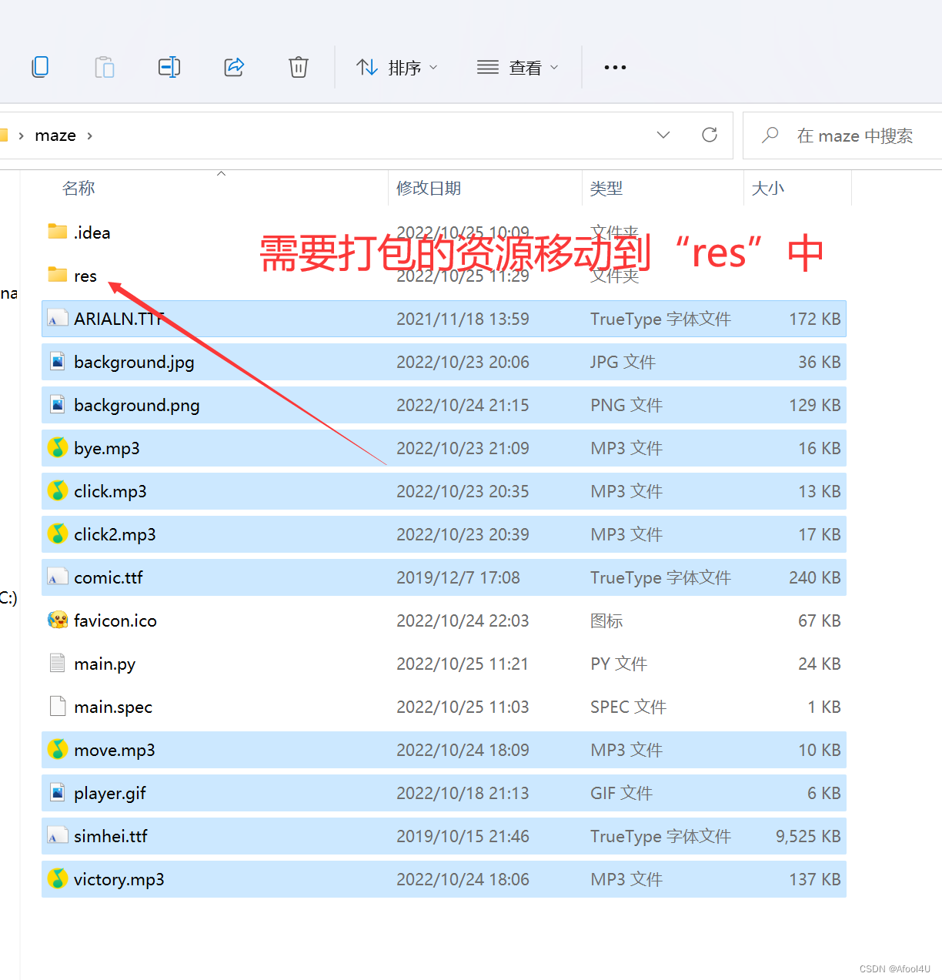Sort by 修改日期 column header

429,189
